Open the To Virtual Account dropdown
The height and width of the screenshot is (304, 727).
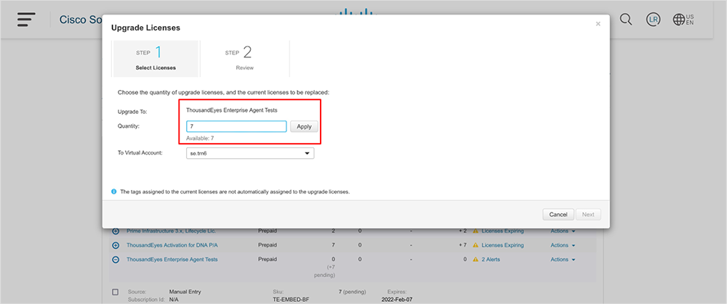pos(250,153)
